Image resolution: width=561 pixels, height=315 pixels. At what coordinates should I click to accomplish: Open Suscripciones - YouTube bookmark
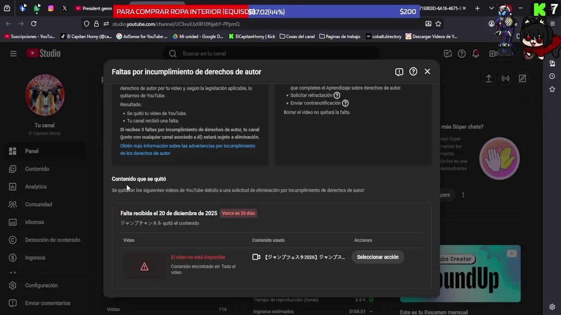(x=29, y=37)
